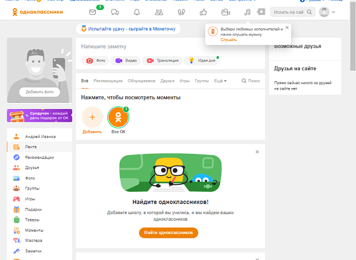The height and width of the screenshot is (260, 356).
Task: Open friends icon in top bar
Action: pyautogui.click(x=159, y=12)
